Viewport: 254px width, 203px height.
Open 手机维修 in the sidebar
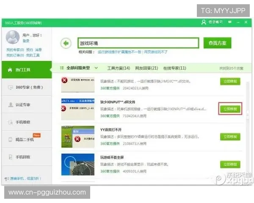pos(27,122)
